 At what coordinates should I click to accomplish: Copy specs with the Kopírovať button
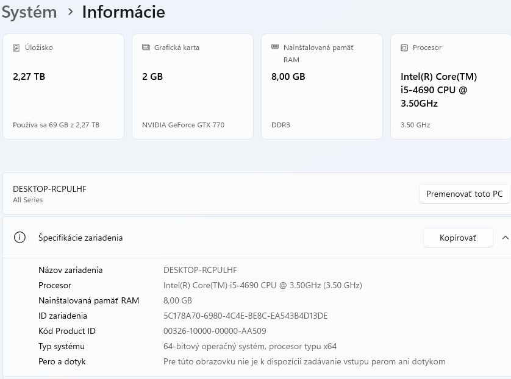(x=457, y=238)
